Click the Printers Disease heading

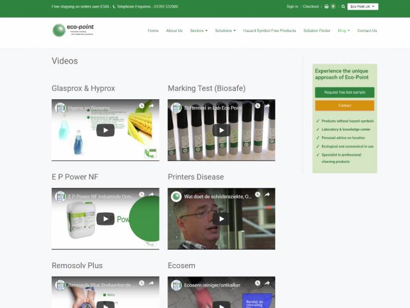pyautogui.click(x=195, y=177)
